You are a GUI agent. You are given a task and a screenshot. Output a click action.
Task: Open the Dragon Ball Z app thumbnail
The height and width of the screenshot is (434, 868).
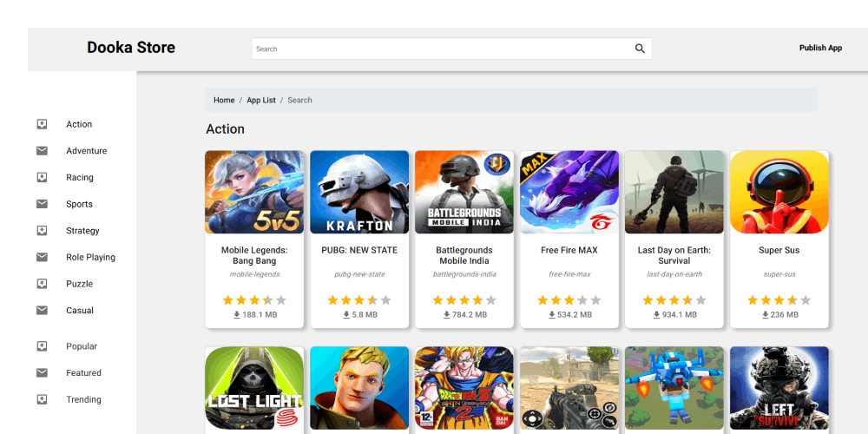point(464,388)
